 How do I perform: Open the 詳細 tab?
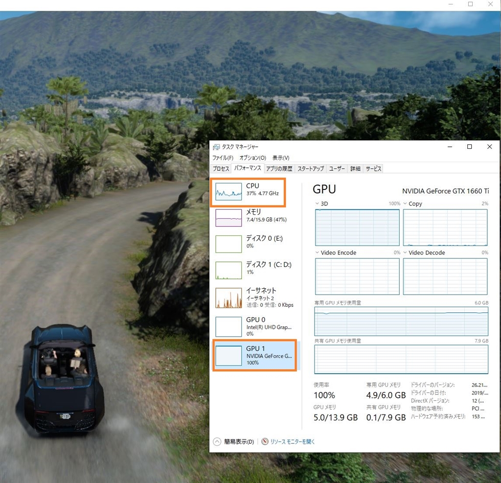click(x=355, y=168)
